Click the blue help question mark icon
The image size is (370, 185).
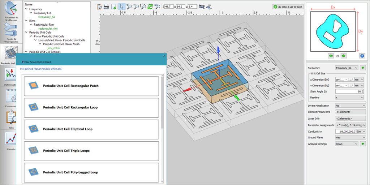tap(362, 56)
